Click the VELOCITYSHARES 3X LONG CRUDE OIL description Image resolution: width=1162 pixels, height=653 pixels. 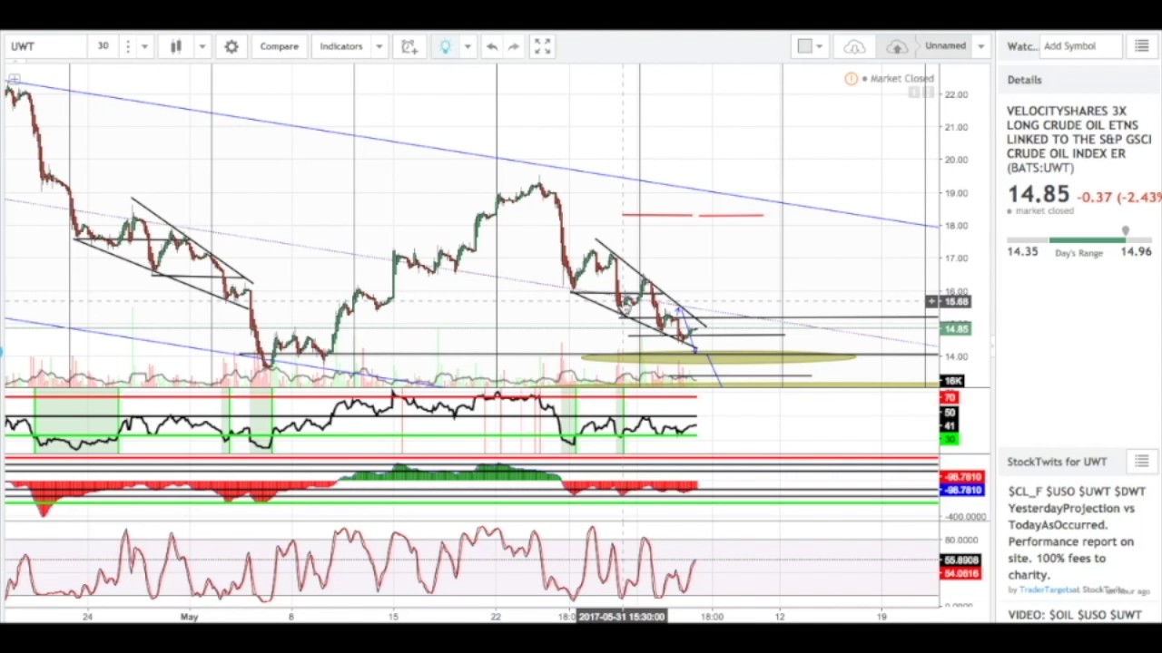coord(1078,139)
